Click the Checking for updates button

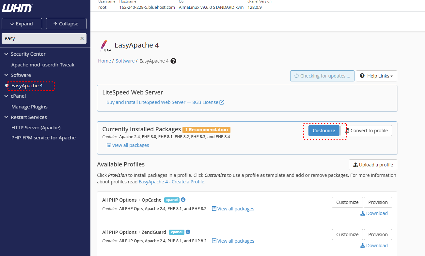(322, 76)
